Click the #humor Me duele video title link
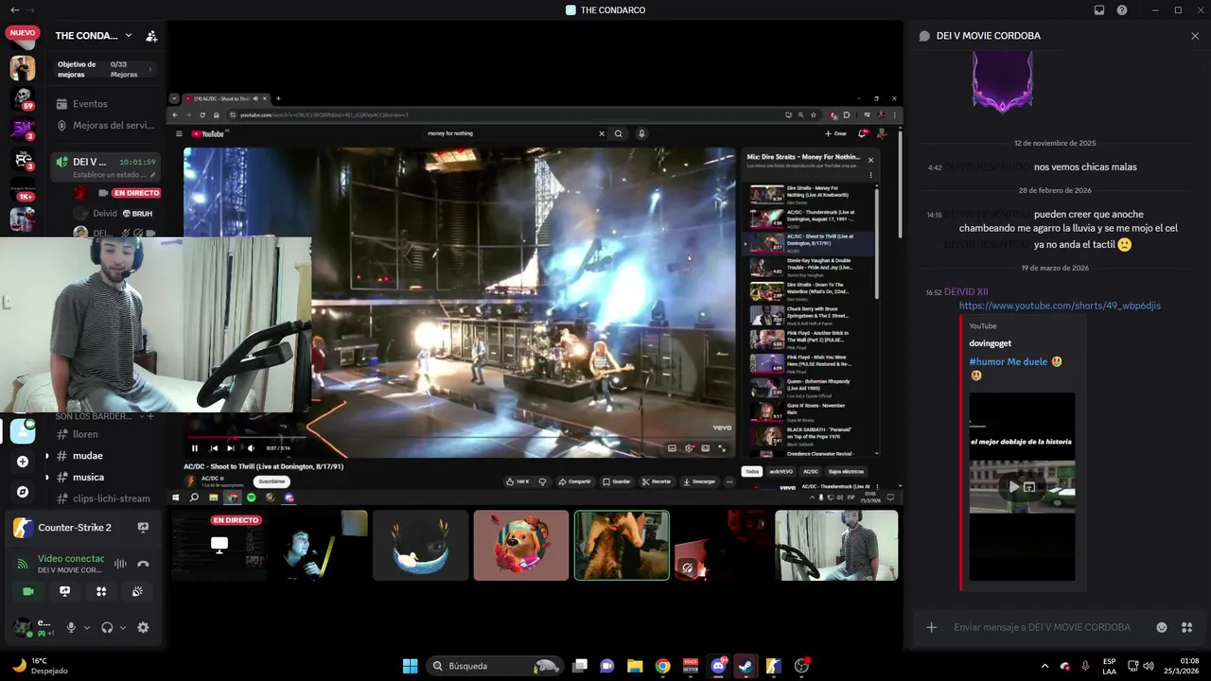1211x681 pixels. click(1009, 362)
